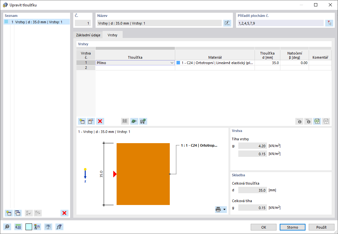Viewport: 338px width, 234px height.
Task: Click Celková tloušťka d value 35.0
Action: (x=252, y=190)
